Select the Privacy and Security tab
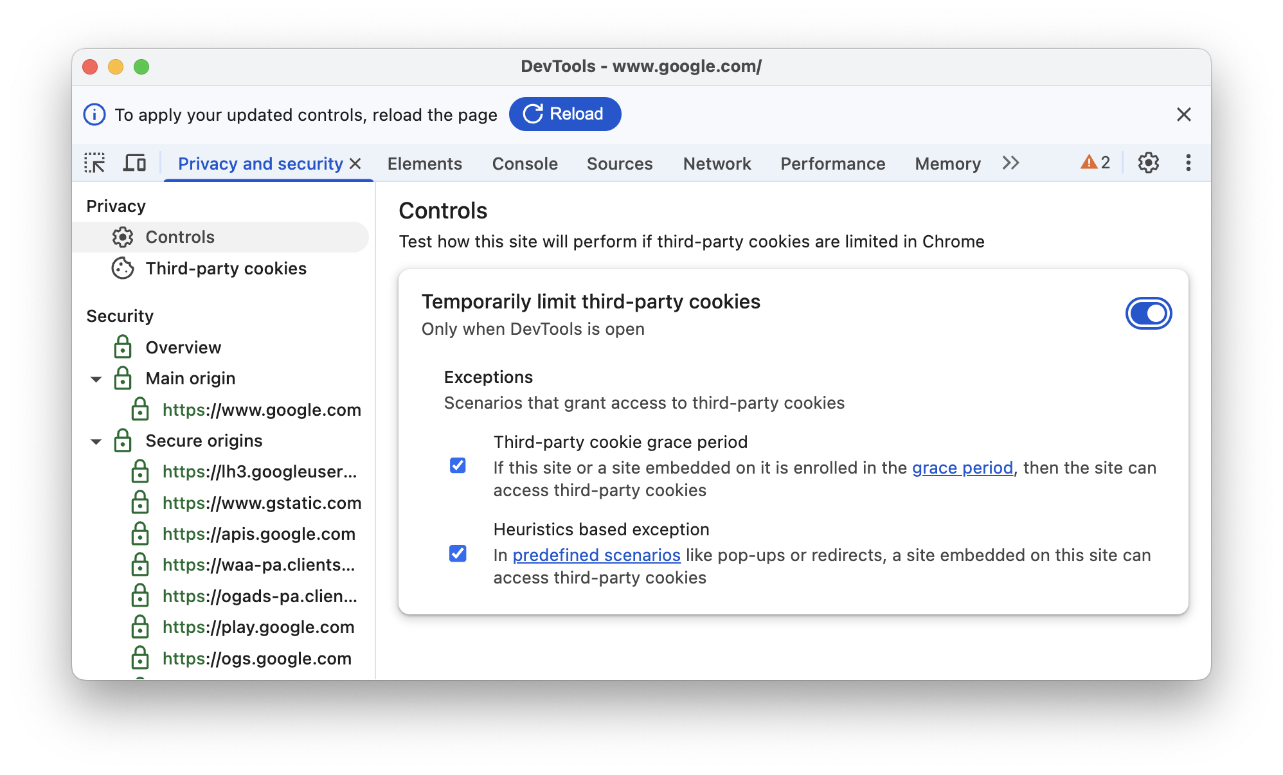 pos(260,162)
